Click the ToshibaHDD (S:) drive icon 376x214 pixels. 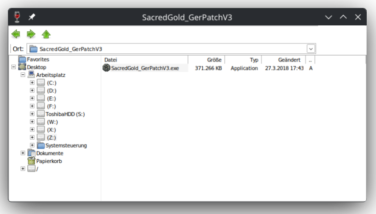(41, 114)
